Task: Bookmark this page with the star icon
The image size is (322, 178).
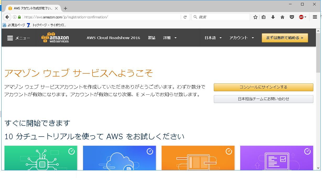Action: 255,17
